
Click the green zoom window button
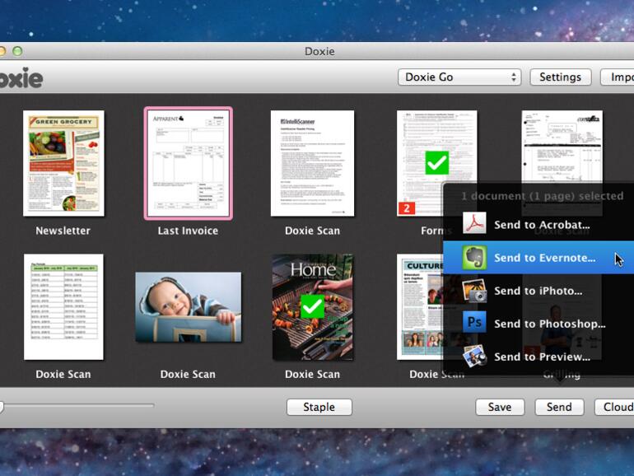[17, 51]
